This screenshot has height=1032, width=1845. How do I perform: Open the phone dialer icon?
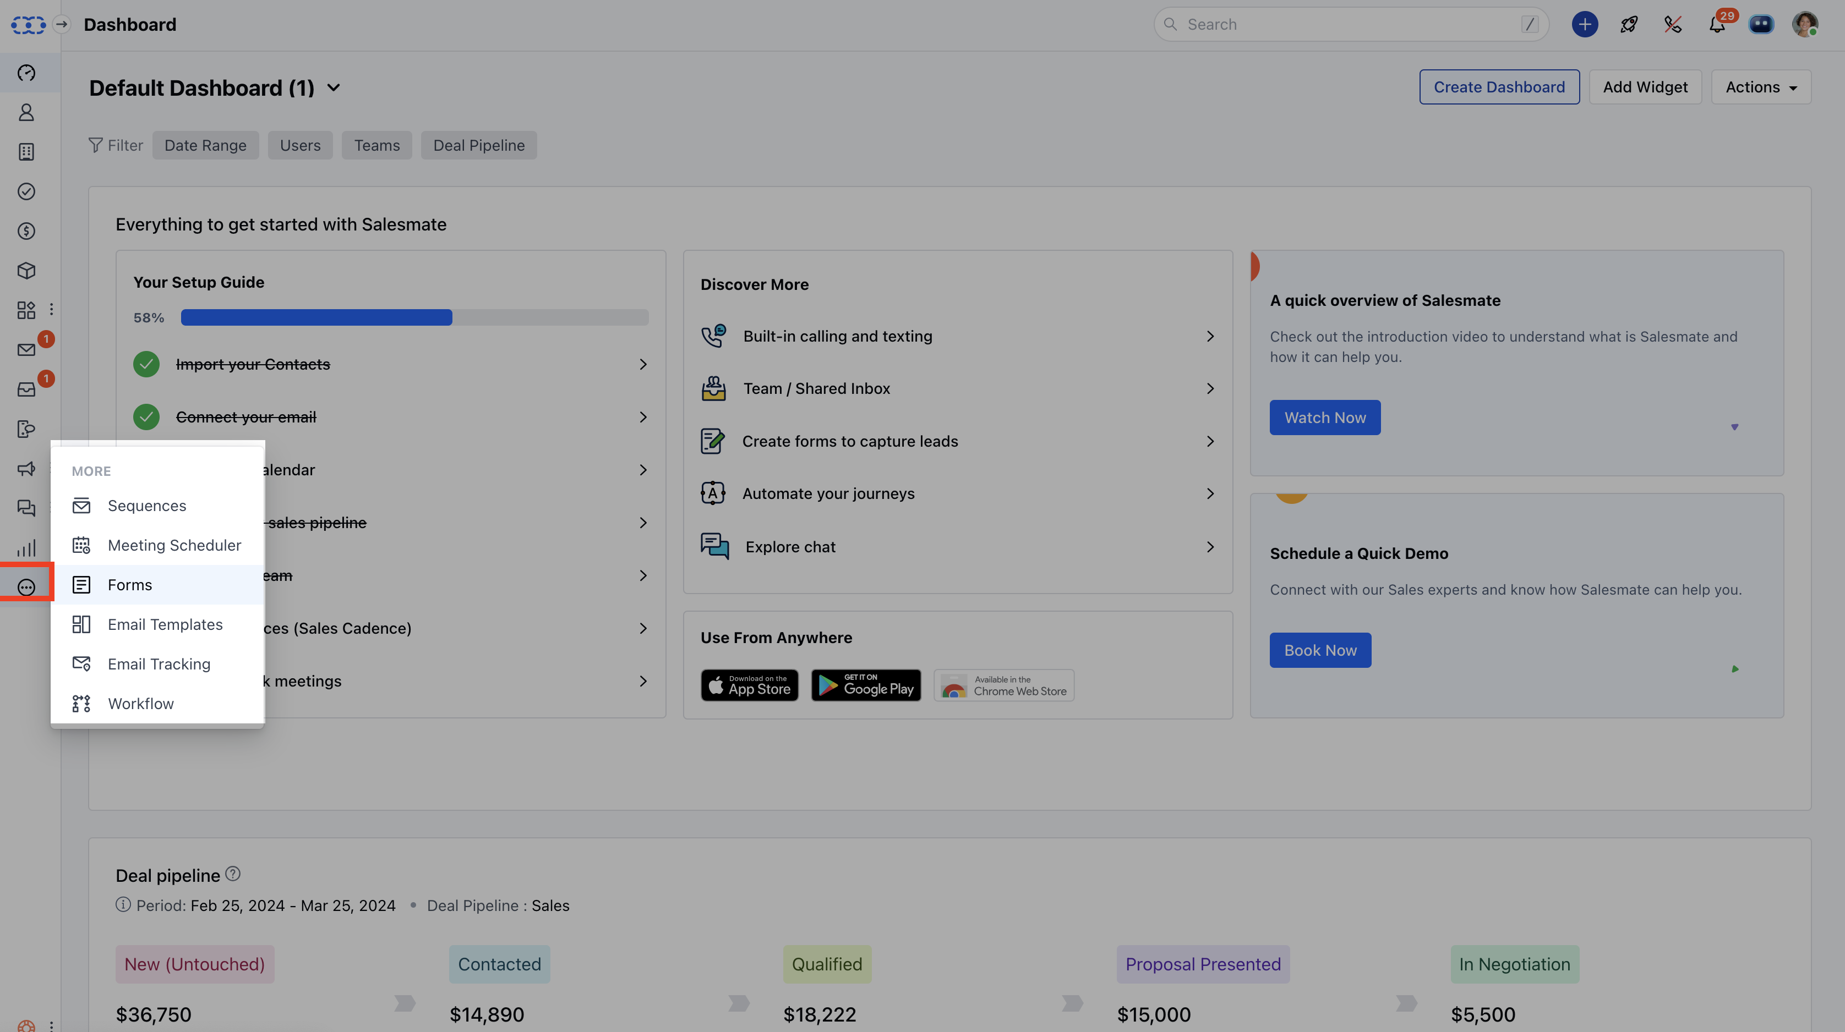point(1672,24)
